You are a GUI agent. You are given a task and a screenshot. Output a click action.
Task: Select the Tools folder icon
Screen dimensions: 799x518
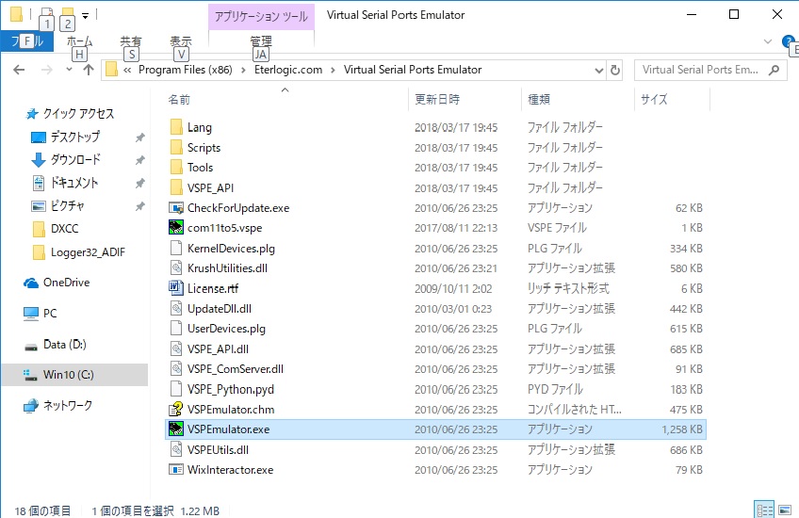point(176,168)
